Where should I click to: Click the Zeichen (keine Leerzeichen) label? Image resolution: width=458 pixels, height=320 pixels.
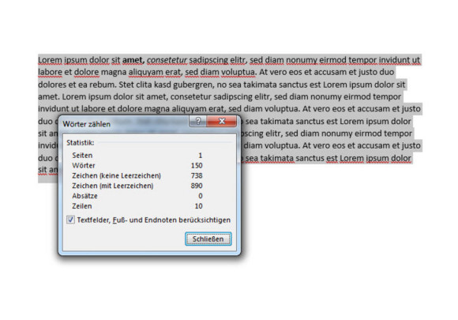(116, 175)
